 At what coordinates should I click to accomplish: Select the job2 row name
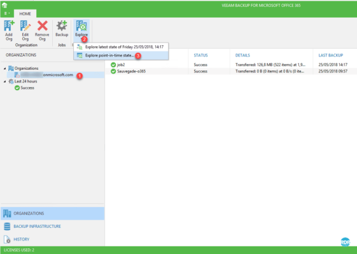point(121,65)
